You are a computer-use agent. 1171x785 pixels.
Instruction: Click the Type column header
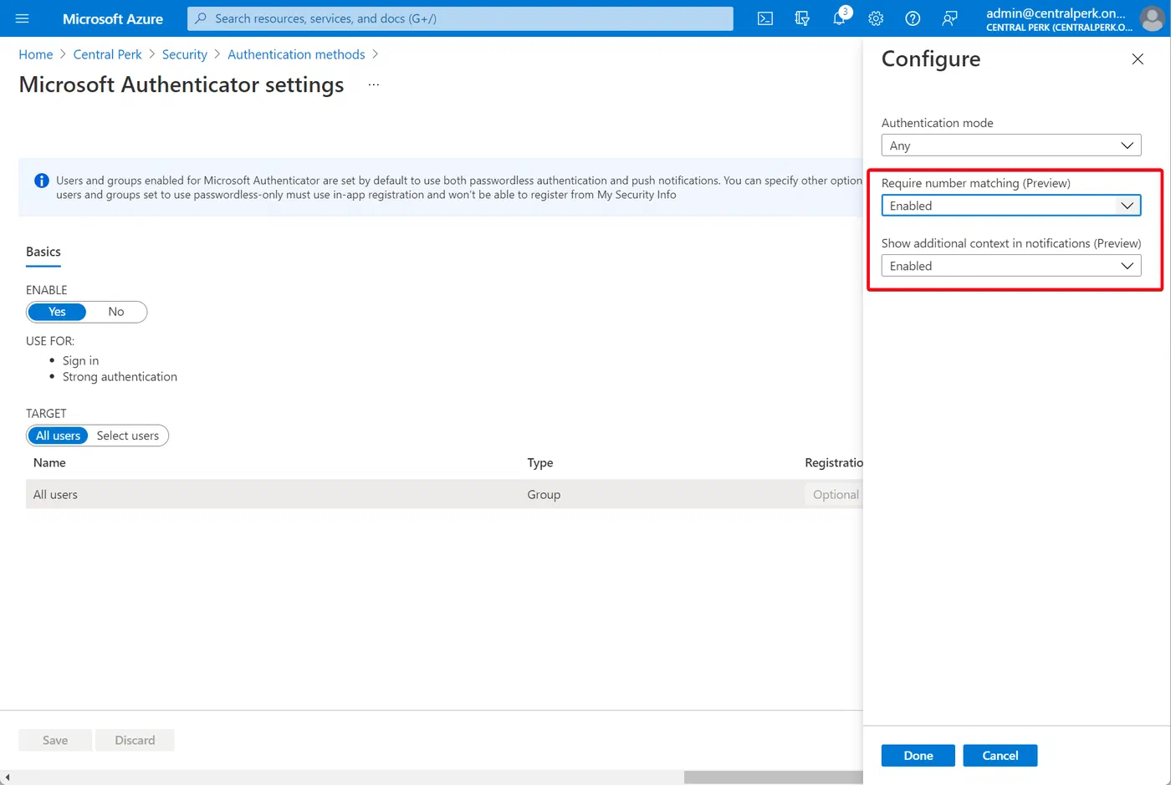click(x=540, y=462)
